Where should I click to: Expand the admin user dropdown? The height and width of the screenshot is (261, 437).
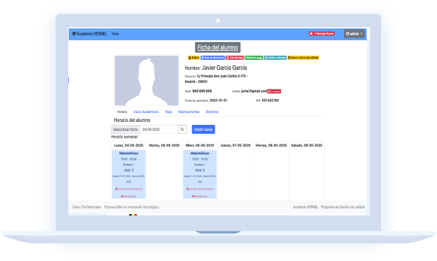tap(354, 34)
